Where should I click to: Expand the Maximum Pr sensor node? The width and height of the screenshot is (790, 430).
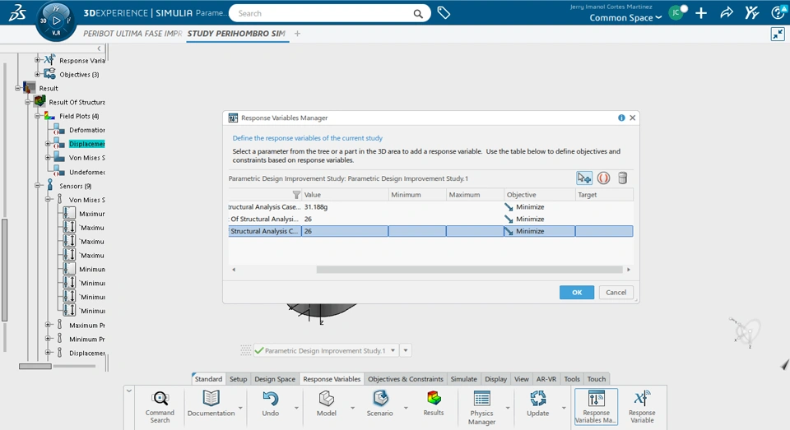[48, 325]
